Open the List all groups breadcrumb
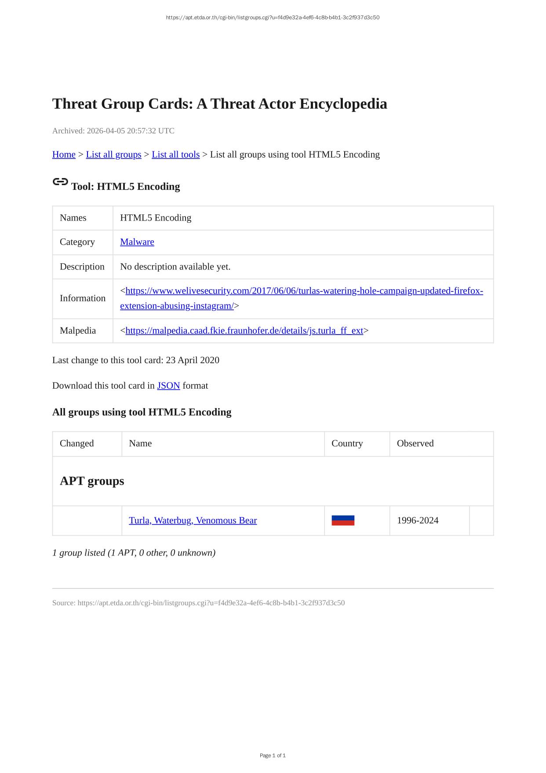 [x=113, y=155]
